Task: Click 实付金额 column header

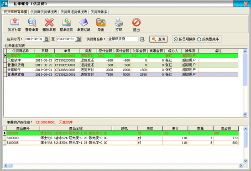Action: coord(122,51)
